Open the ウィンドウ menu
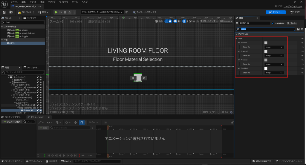The width and height of the screenshot is (306, 165). tap(64, 2)
